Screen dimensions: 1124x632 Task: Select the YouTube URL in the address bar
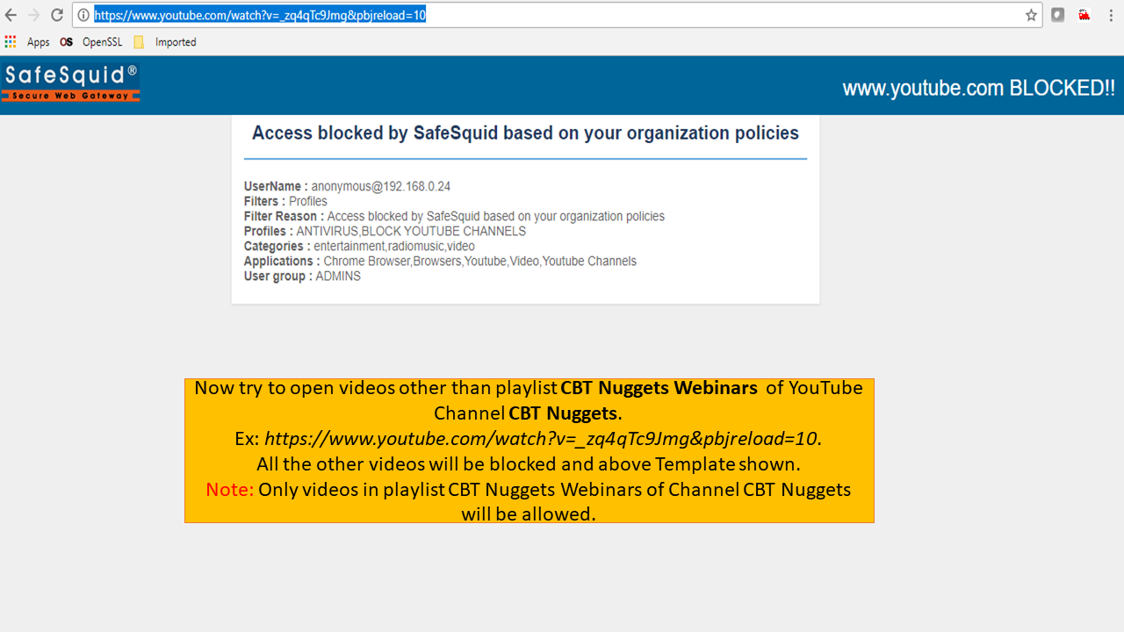(x=260, y=15)
